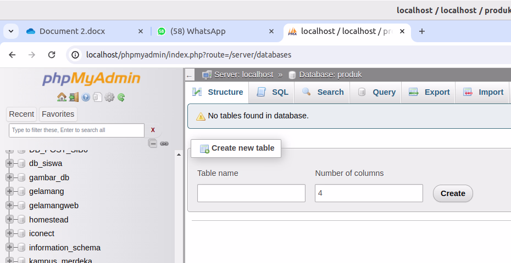Viewport: 511px width, 263px height.
Task: Click the link with main panel chain icon
Action: 164,144
